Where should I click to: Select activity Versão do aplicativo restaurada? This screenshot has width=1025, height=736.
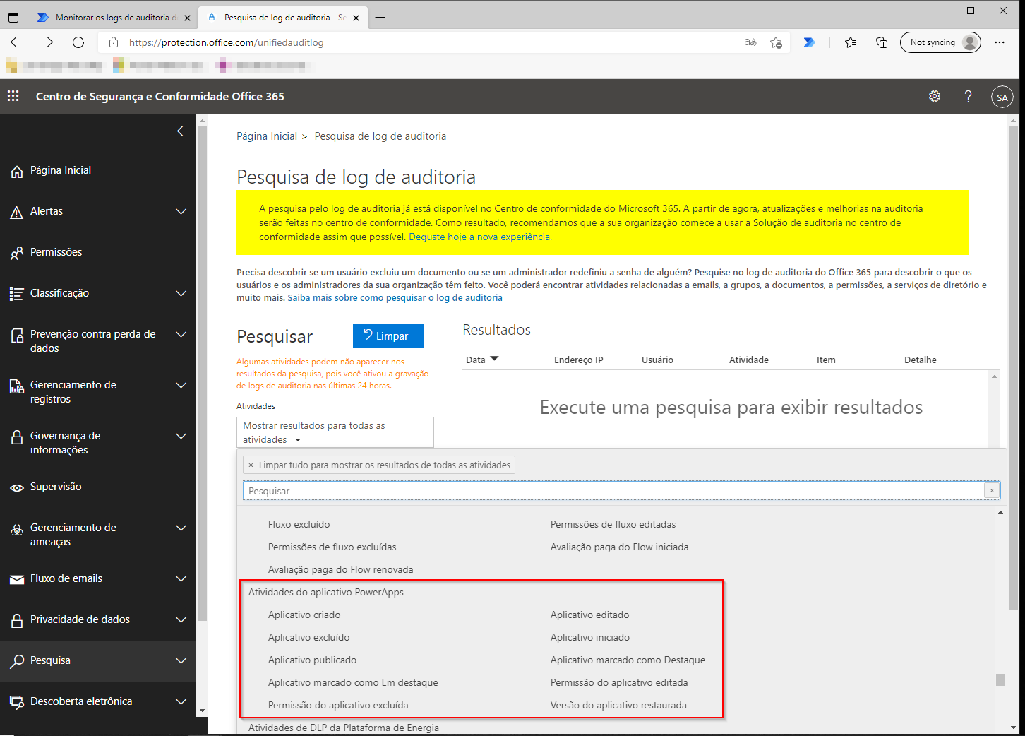[x=618, y=705]
